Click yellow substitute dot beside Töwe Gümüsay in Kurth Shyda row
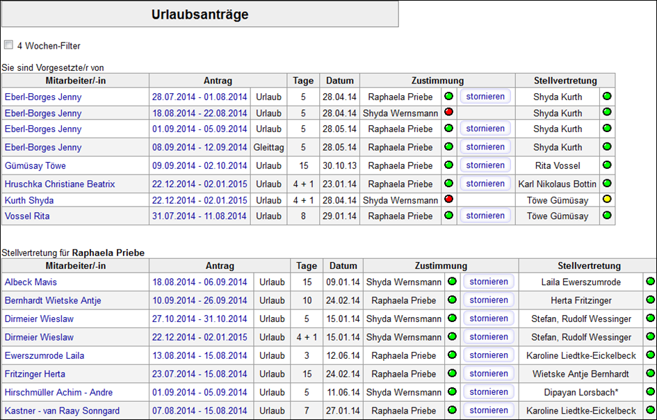Viewport: 657px width, 420px height. [x=607, y=200]
